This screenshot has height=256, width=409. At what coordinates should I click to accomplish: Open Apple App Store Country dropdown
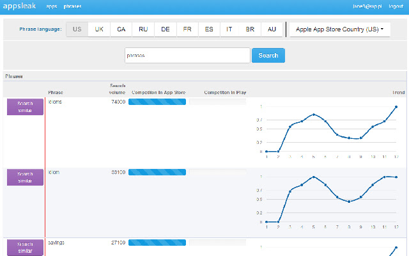[339, 29]
